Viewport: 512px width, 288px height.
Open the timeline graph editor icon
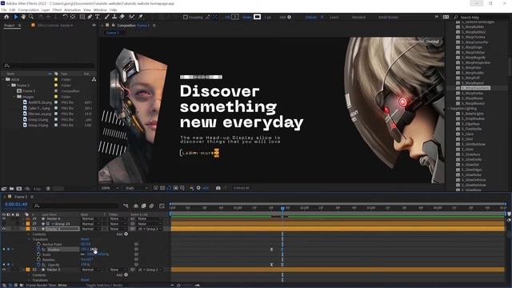tap(162, 206)
